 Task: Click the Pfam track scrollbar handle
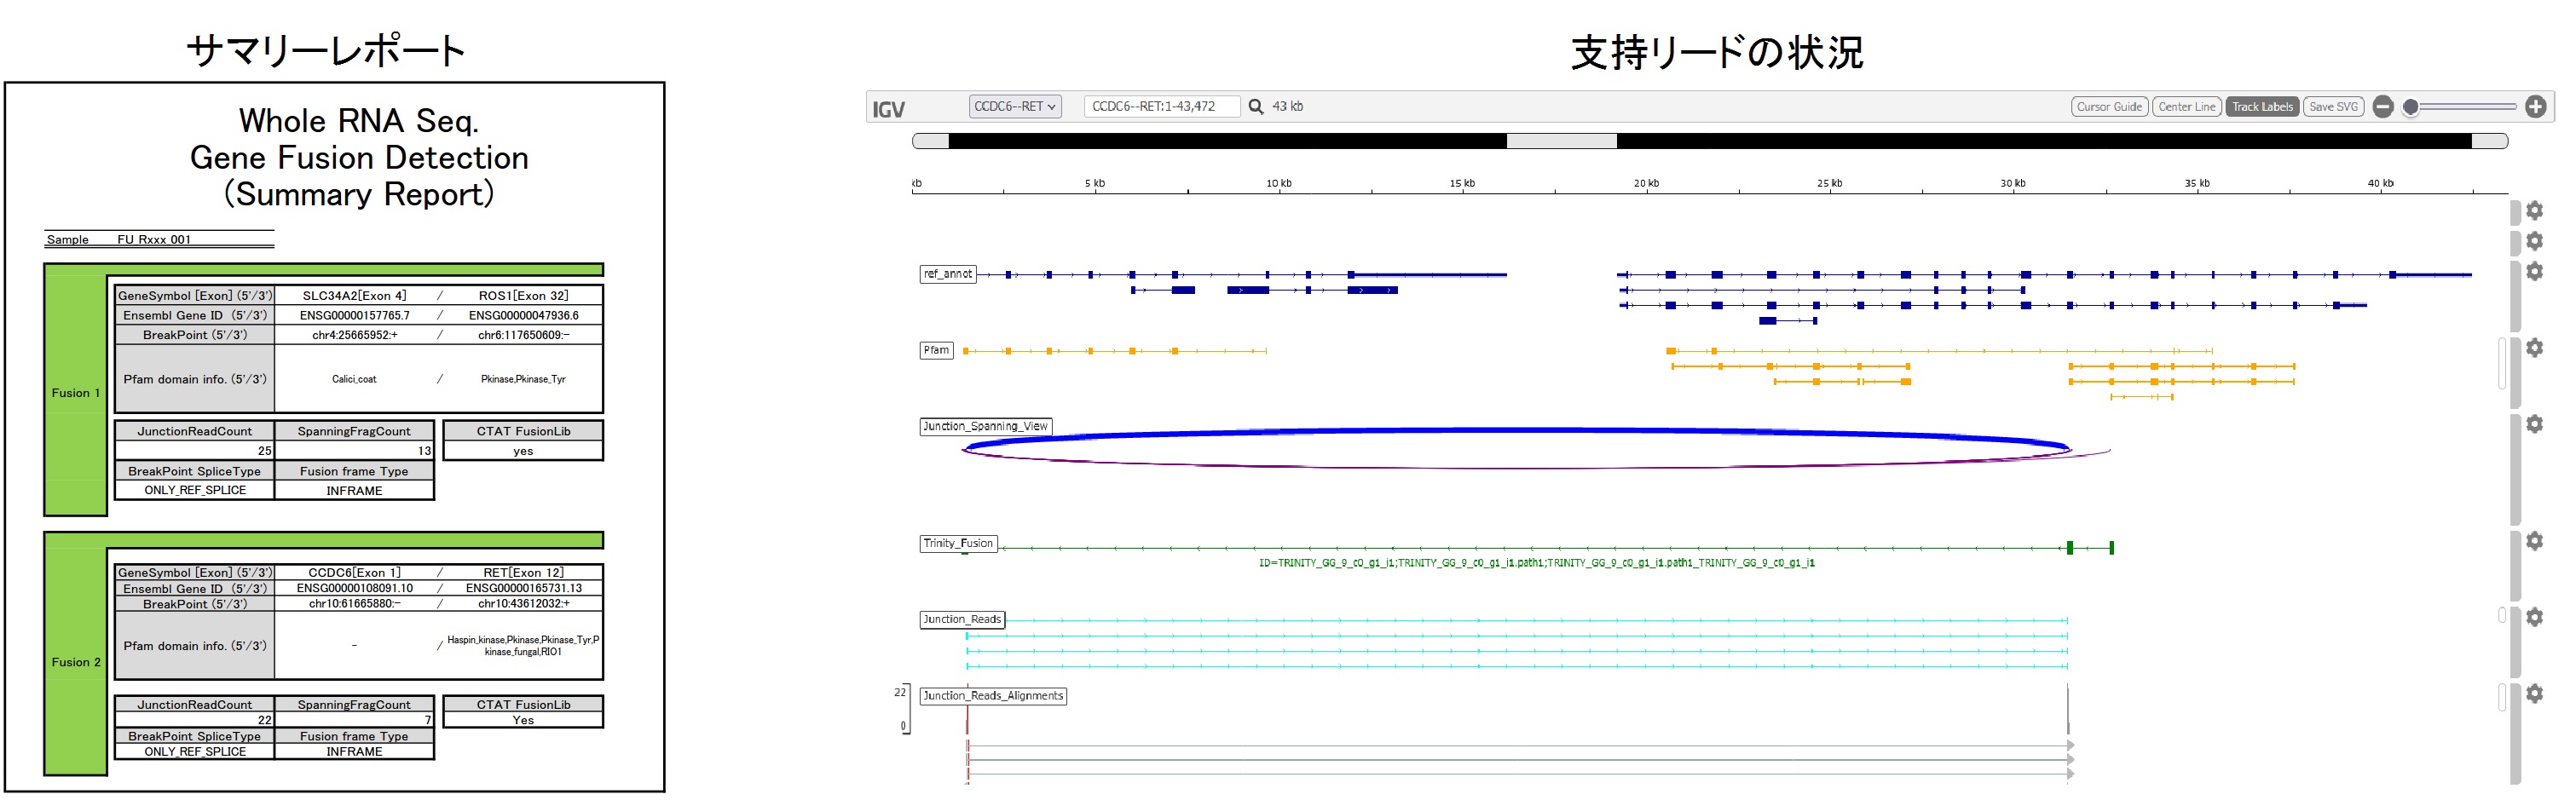tap(2502, 363)
